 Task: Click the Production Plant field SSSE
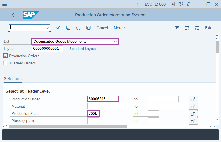(x=93, y=113)
